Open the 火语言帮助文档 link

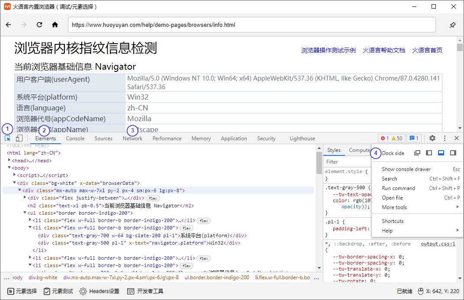[x=384, y=50]
